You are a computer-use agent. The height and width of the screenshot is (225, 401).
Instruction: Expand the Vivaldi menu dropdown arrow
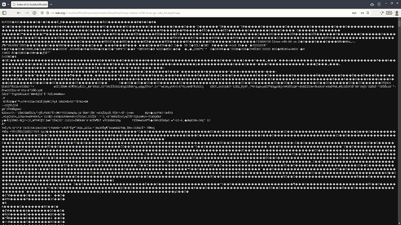pos(8,5)
